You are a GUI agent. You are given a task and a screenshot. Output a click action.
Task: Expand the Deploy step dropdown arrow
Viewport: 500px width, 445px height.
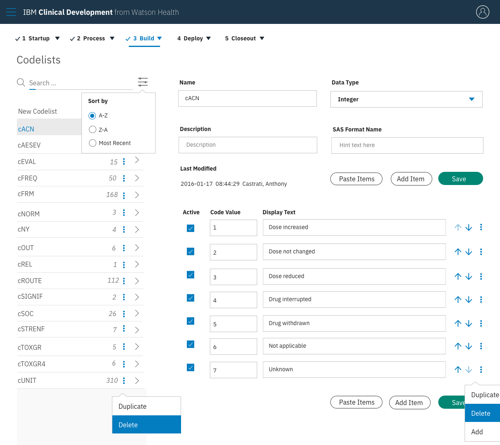(x=208, y=38)
